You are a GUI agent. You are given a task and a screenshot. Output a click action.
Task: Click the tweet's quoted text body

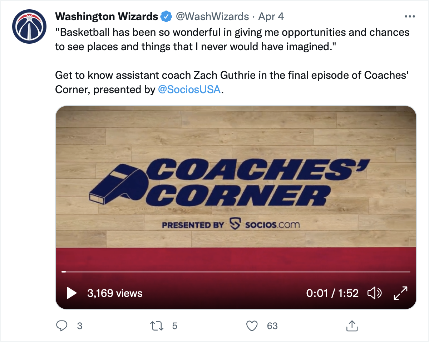(232, 39)
